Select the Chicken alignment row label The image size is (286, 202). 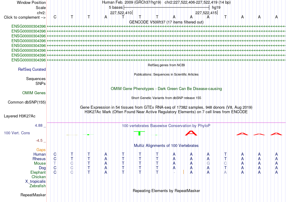tap(39, 177)
